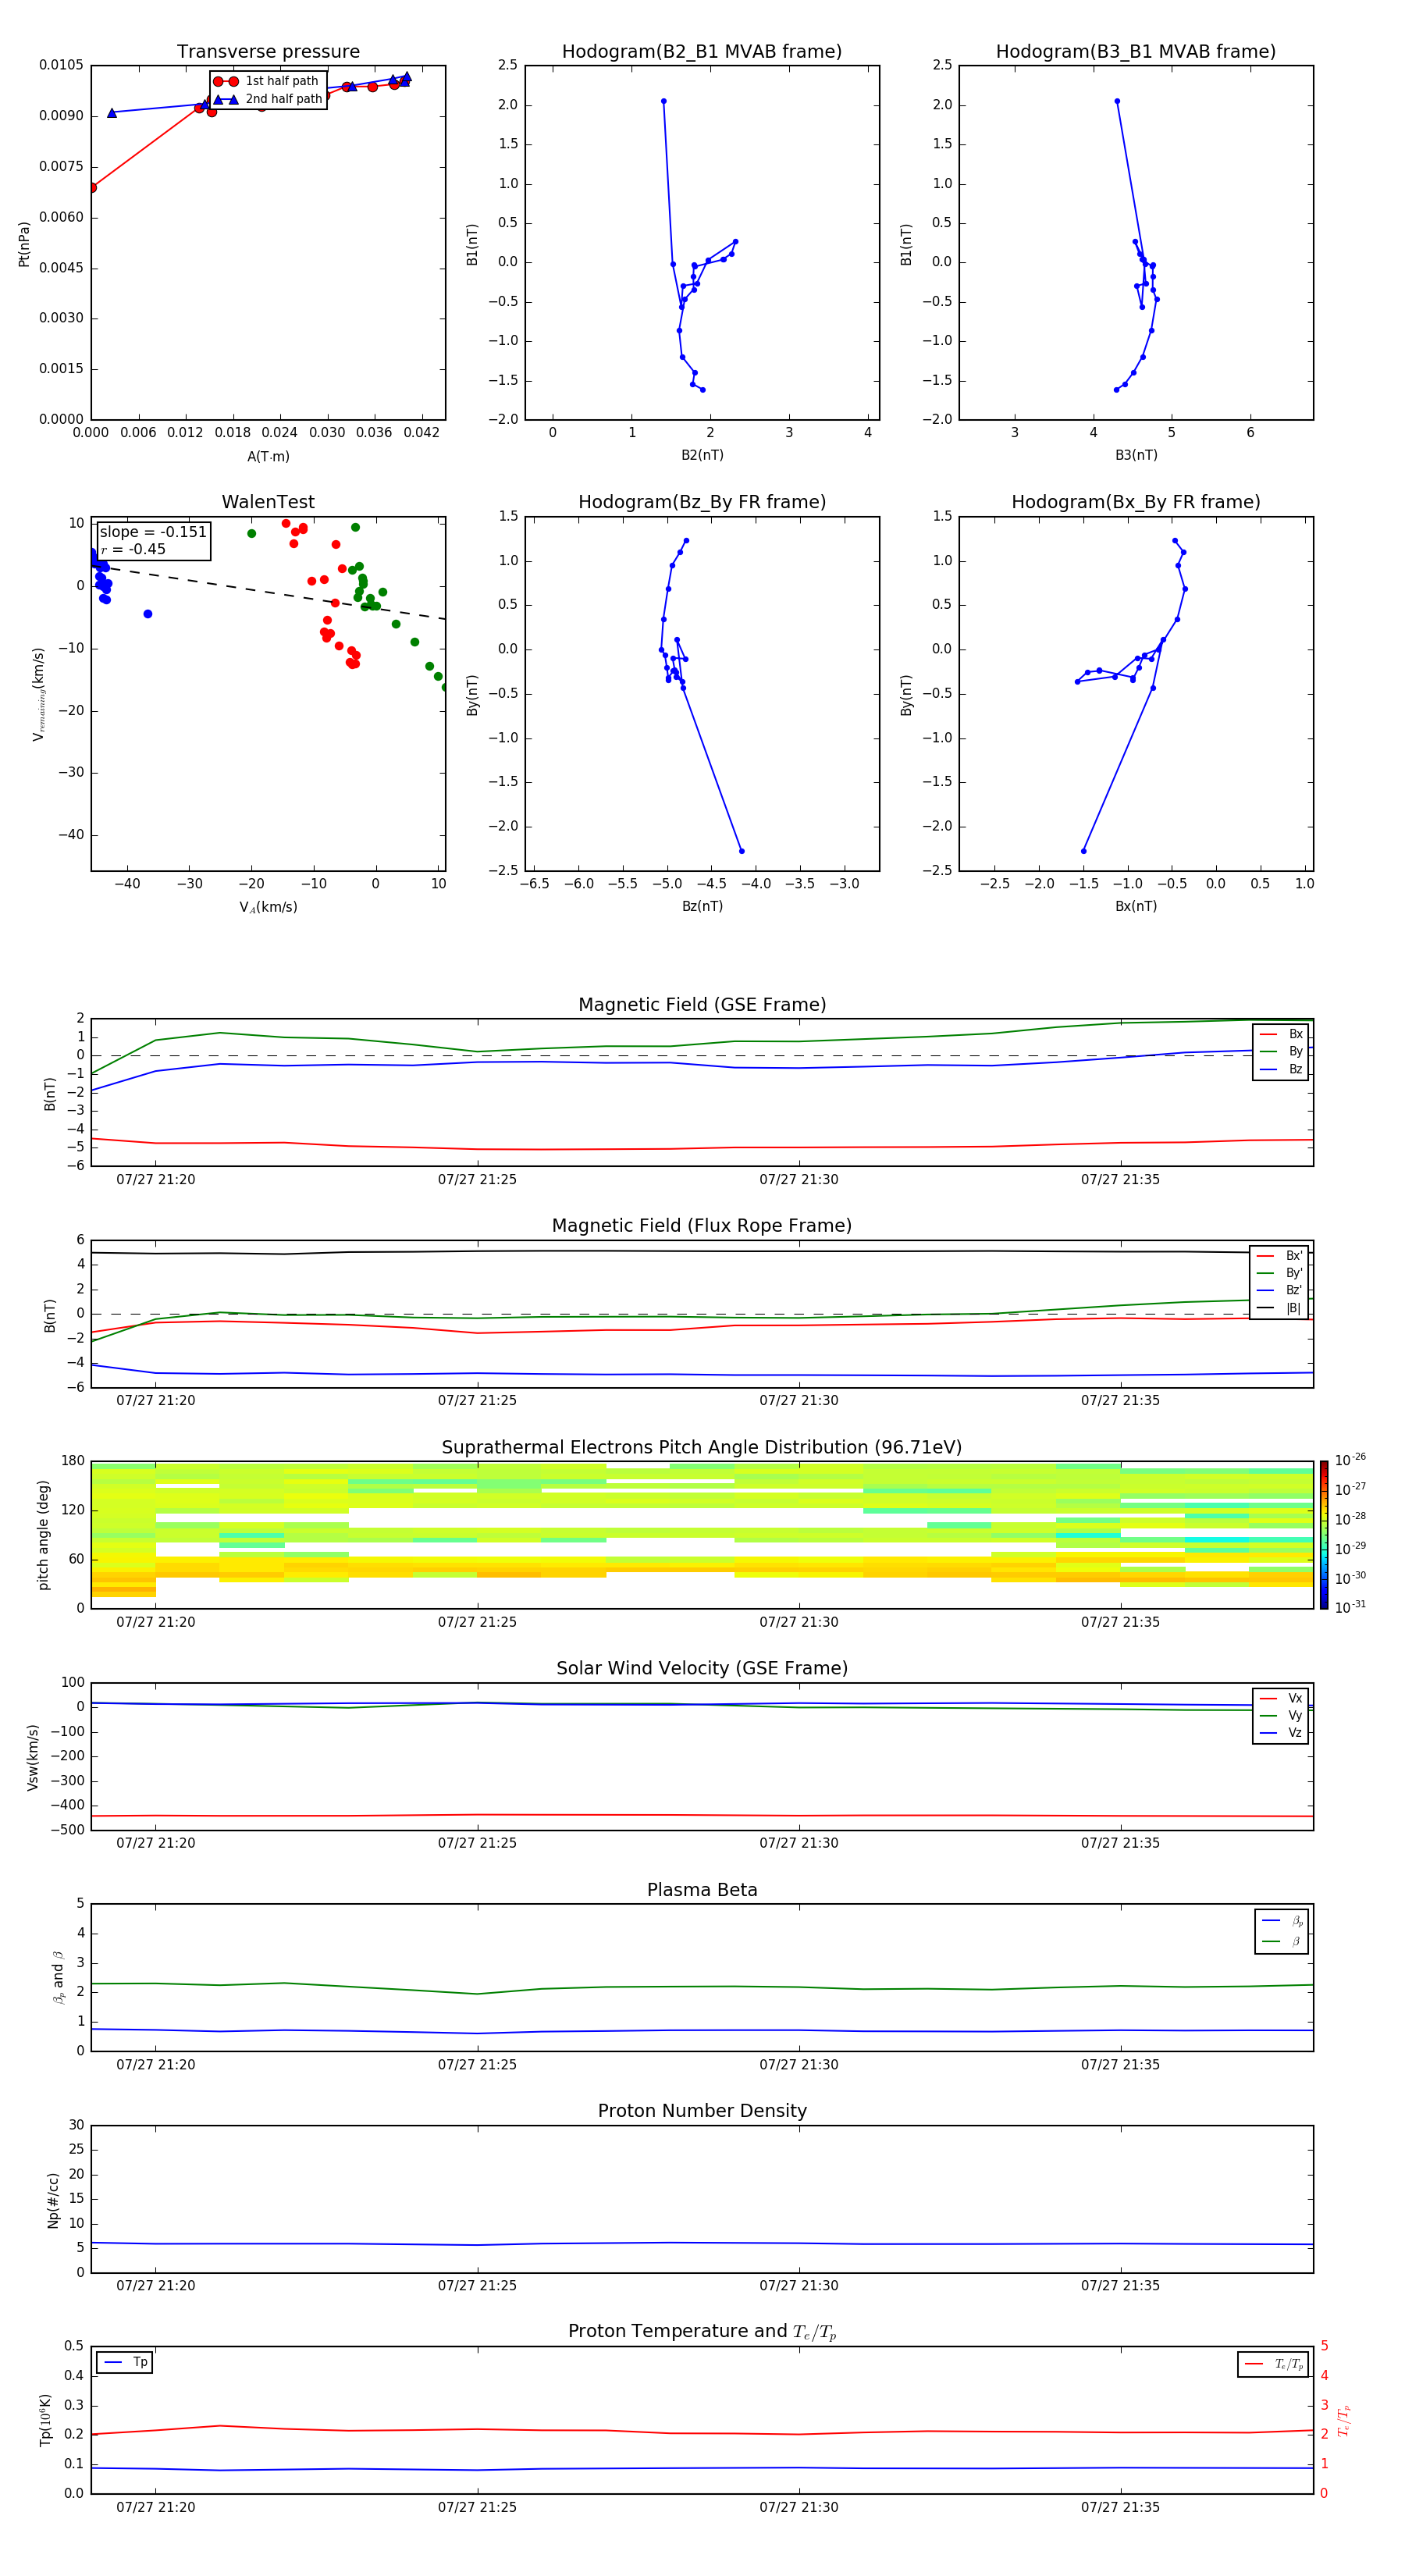Viewport: 1405px width, 2576px height.
Task: Click the red Te/Tp right-axis label
Action: (1344, 2420)
